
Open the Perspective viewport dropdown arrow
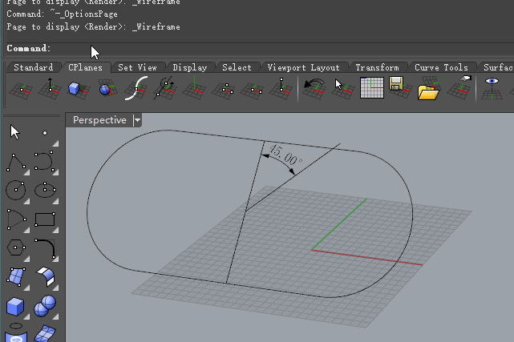137,120
